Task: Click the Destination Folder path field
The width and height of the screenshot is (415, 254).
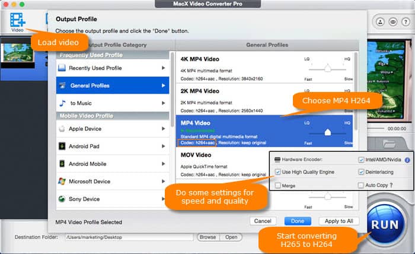Action: [129, 237]
